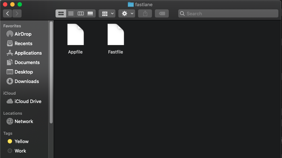Open Recents in the sidebar
This screenshot has height=158, width=282.
point(24,43)
